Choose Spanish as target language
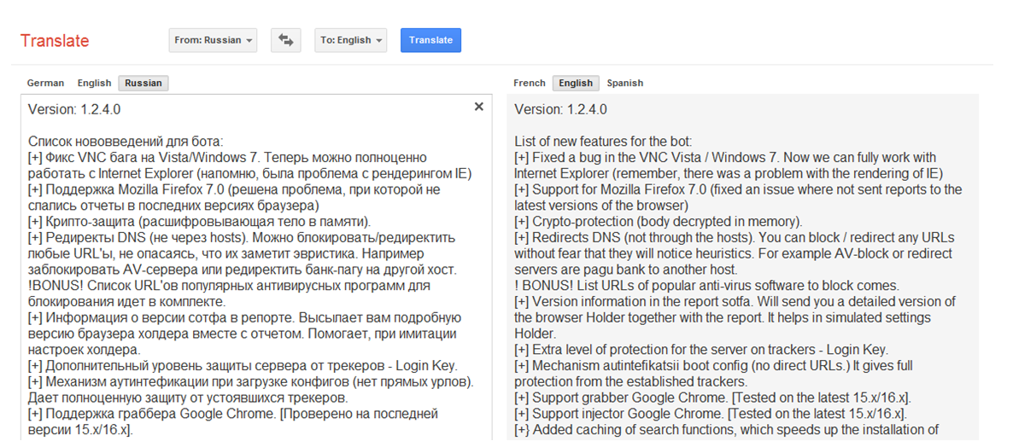Viewport: 1013px width, 447px height. [624, 84]
